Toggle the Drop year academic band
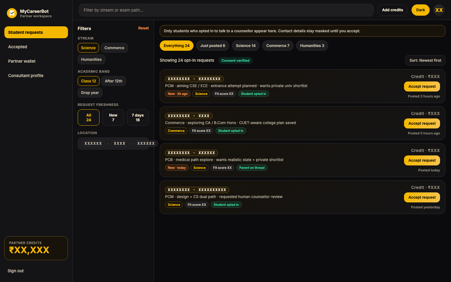The width and height of the screenshot is (451, 282). click(90, 92)
